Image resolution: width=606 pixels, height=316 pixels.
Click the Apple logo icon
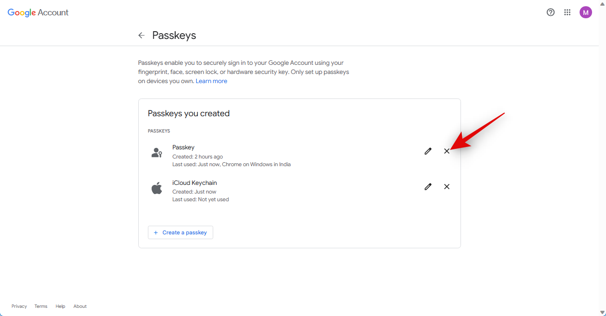click(x=157, y=188)
